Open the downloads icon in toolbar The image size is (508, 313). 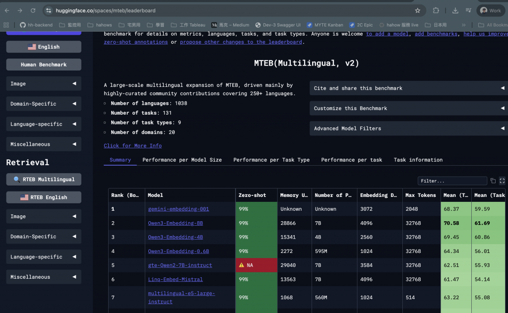click(x=455, y=10)
